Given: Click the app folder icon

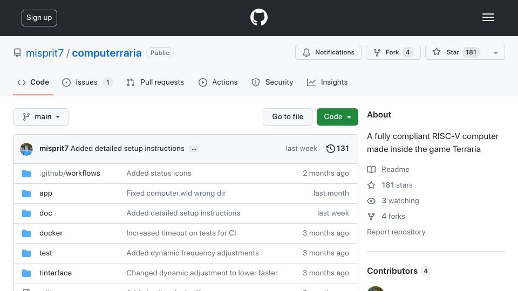Looking at the screenshot, I should tap(26, 193).
